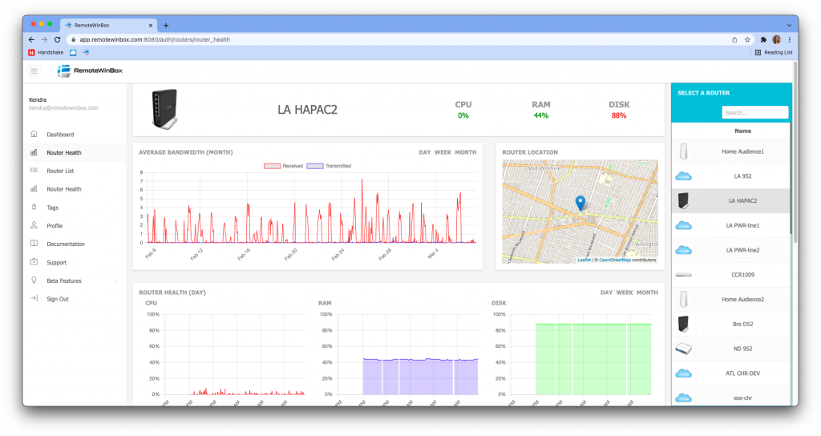Toggle the Received series in bandwidth legend

tap(283, 166)
